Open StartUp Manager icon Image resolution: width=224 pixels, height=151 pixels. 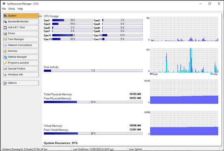[x=5, y=57]
